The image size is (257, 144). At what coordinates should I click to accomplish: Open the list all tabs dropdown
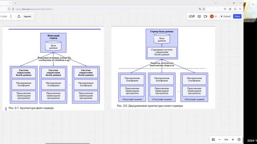(x=216, y=3)
